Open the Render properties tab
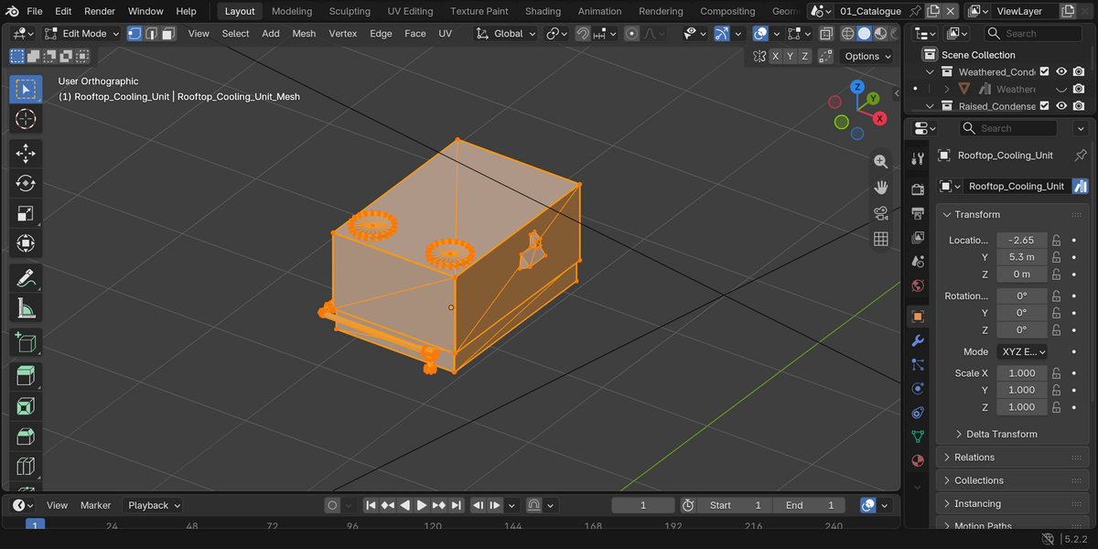Image resolution: width=1098 pixels, height=549 pixels. click(918, 189)
